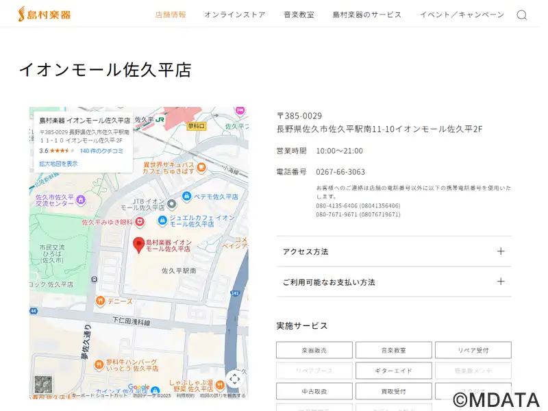Expand the アクセス方法 section
Screen dimensions: 548x411
coord(394,251)
